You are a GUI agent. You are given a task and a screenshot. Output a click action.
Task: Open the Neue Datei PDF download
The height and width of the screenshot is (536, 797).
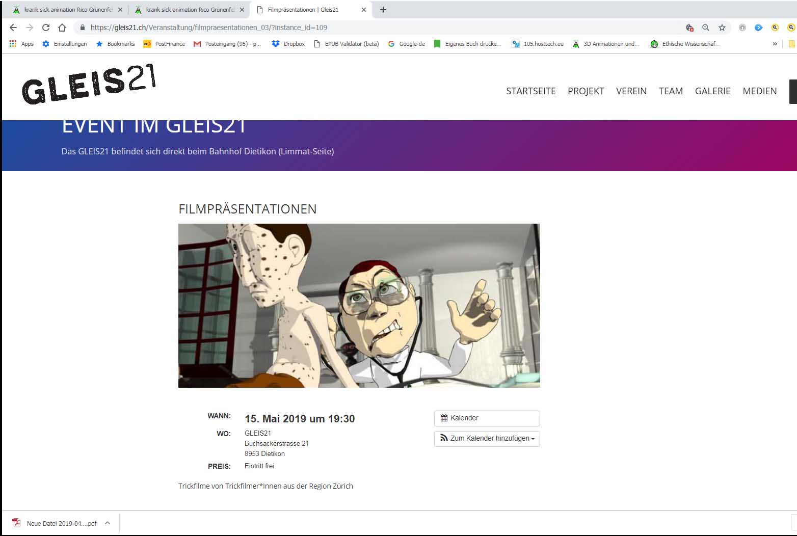(56, 523)
